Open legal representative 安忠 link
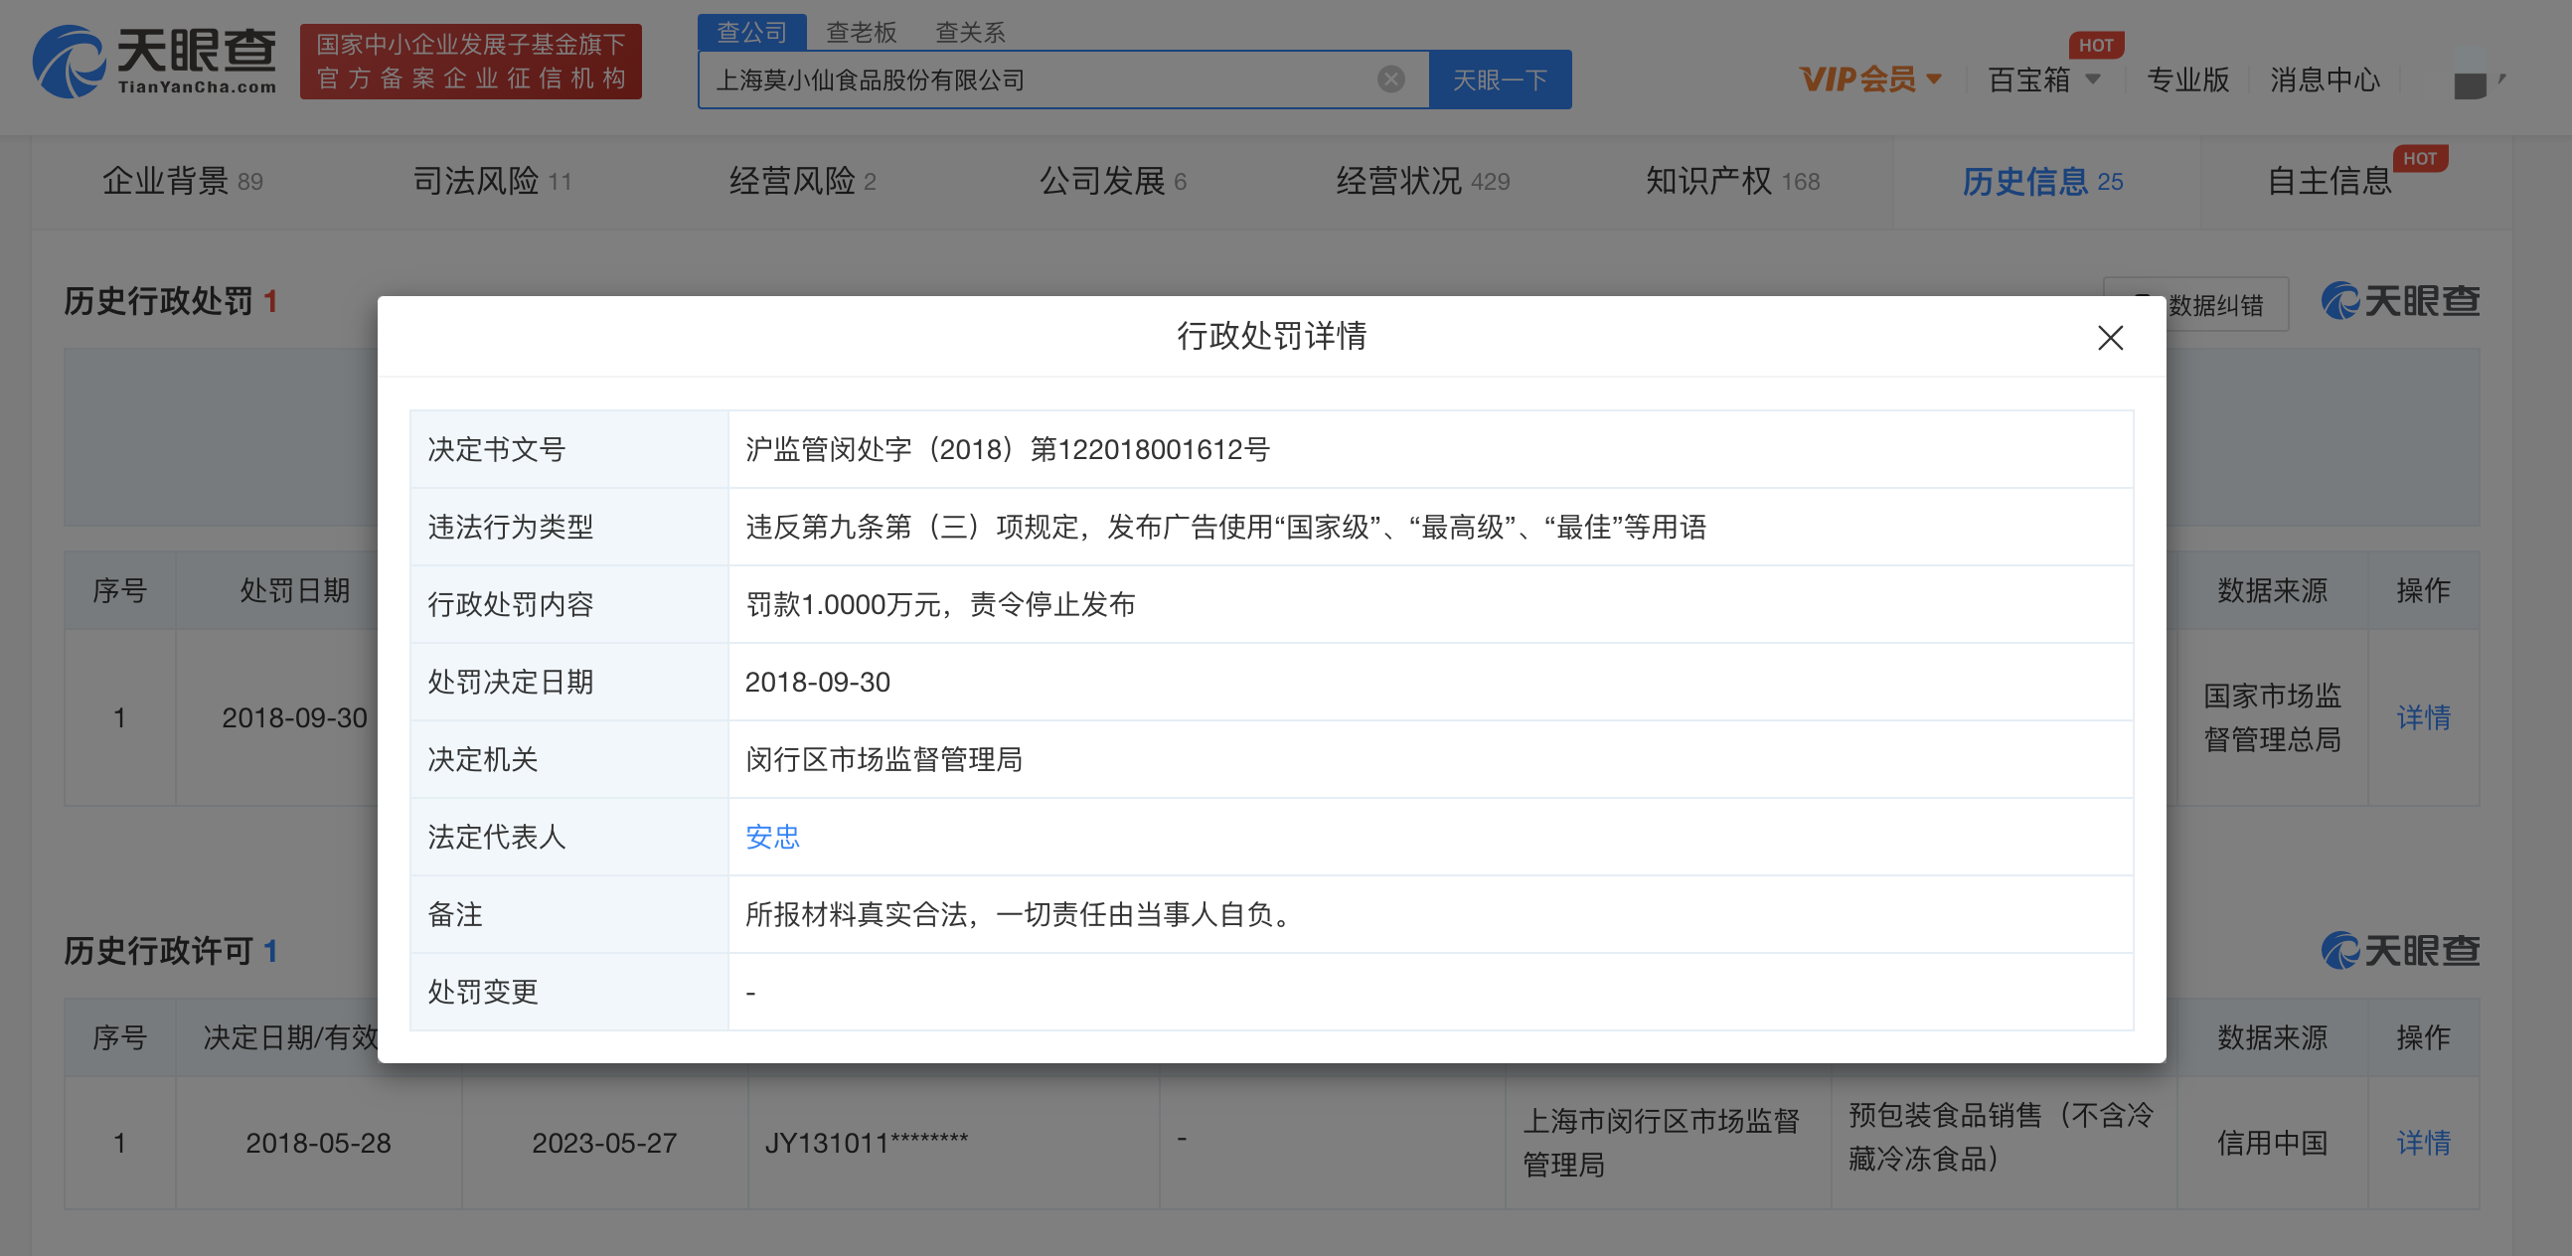Screen dimensions: 2572x1256 coord(772,837)
